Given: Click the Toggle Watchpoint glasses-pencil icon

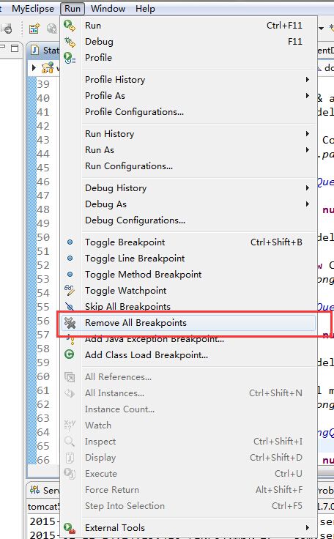Looking at the screenshot, I should [x=70, y=290].
